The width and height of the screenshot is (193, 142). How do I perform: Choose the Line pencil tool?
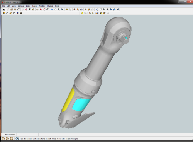[x=8, y=9]
